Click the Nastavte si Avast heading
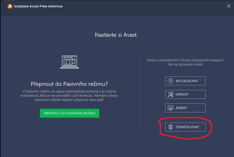234x157 pixels. (116, 35)
